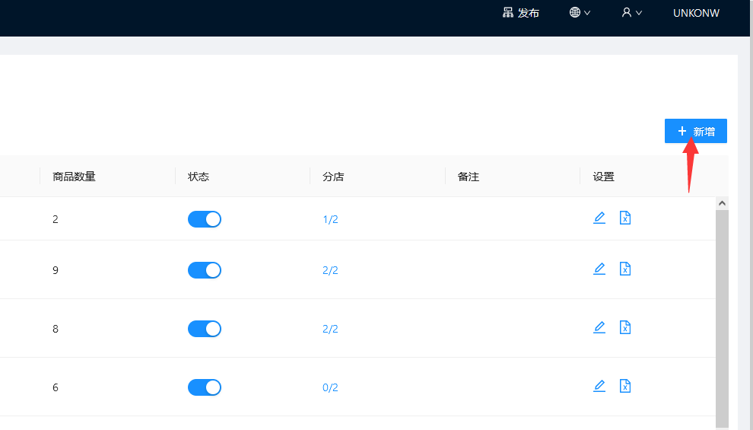Click the quantity cell showing 8
Screen dimensions: 753x430
[x=56, y=329]
